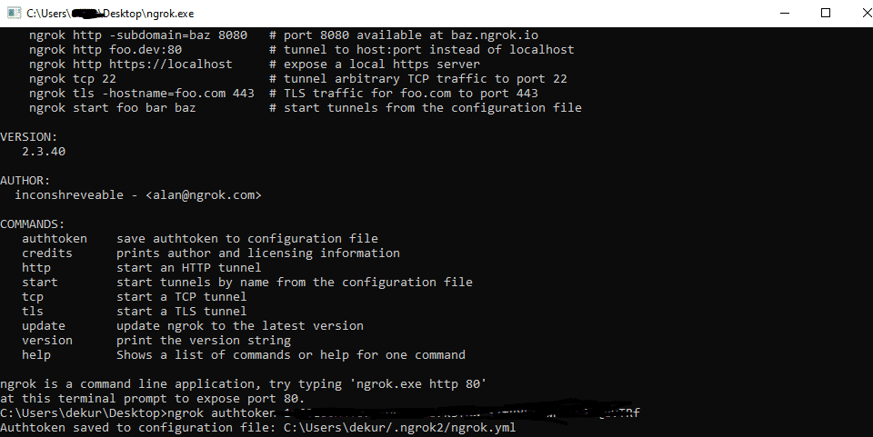
Task: Minimize the ngrok.exe console window
Action: pyautogui.click(x=784, y=14)
